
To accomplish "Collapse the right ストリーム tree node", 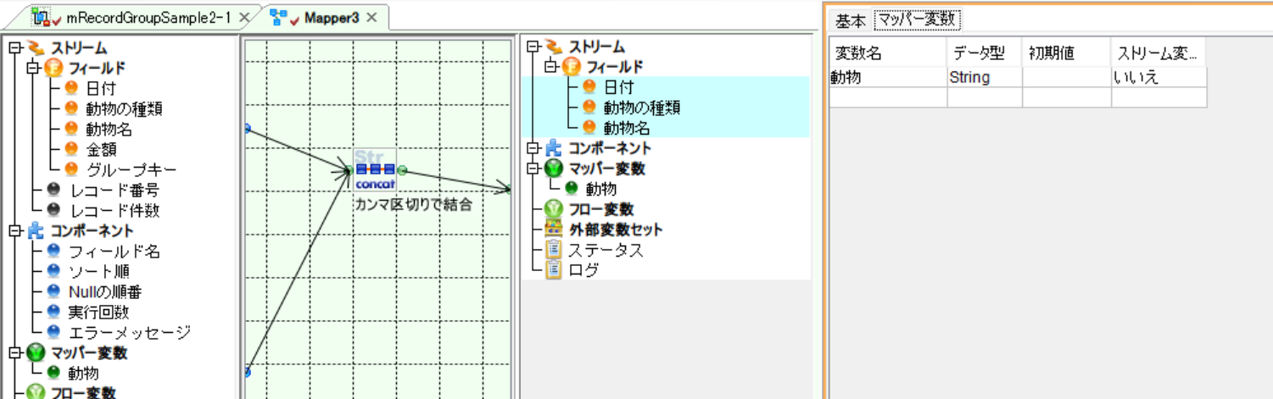I will pos(531,47).
